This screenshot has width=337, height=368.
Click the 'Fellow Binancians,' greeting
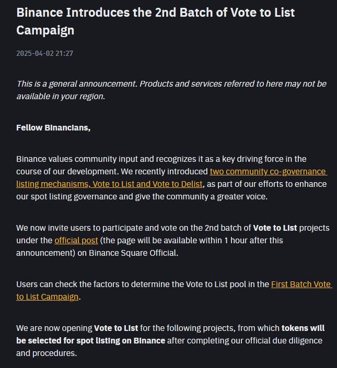tap(53, 128)
